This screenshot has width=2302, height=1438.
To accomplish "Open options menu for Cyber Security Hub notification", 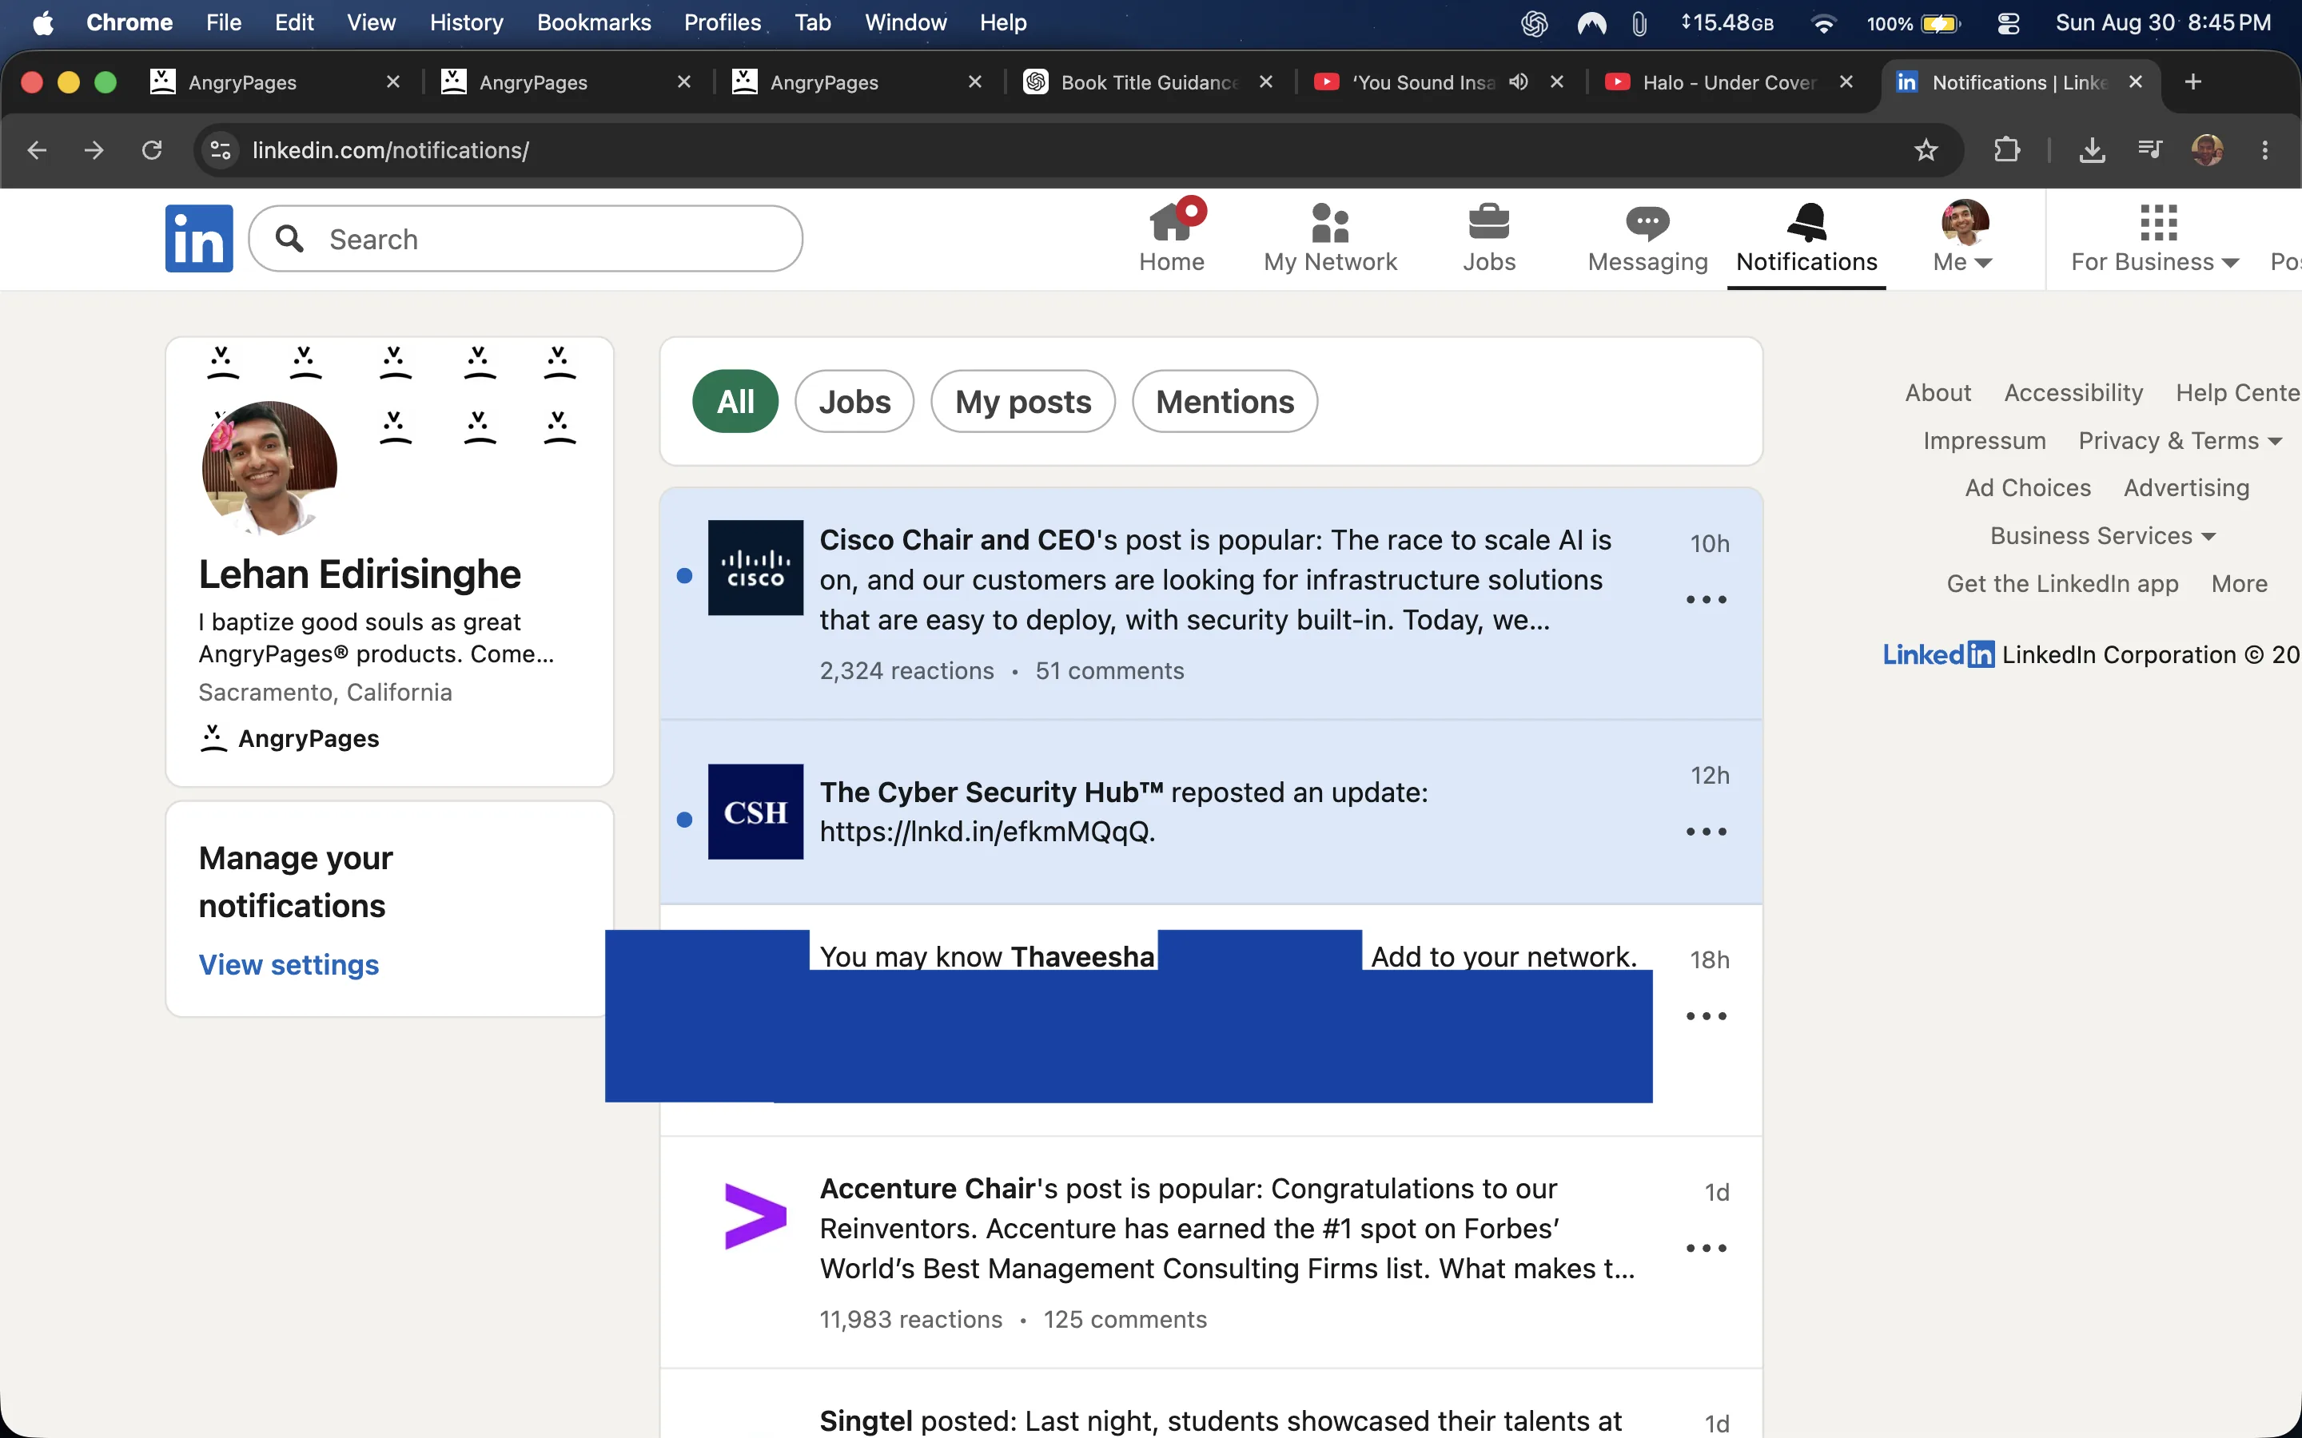I will click(x=1707, y=832).
